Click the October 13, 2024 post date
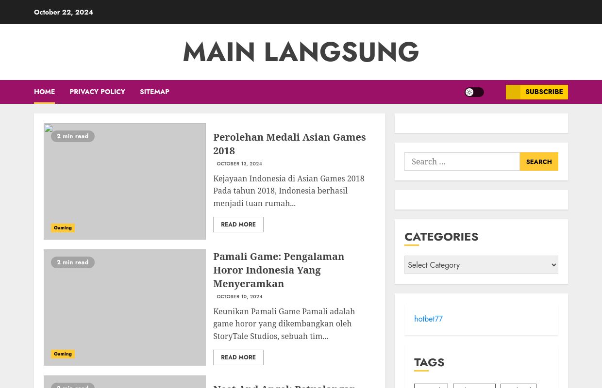 click(x=239, y=164)
